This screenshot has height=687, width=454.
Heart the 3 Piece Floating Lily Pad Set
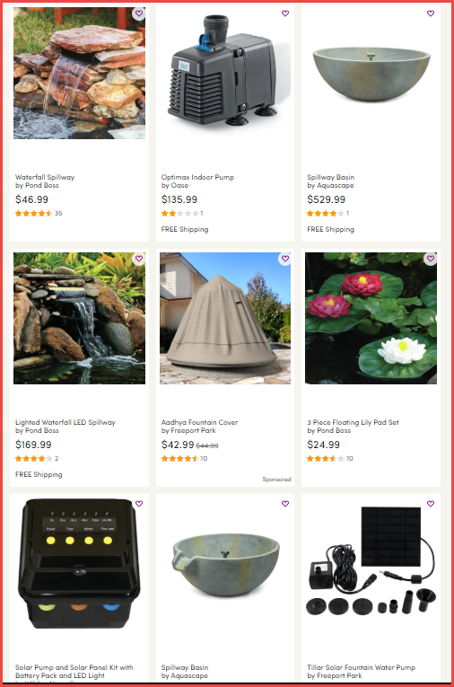point(431,259)
